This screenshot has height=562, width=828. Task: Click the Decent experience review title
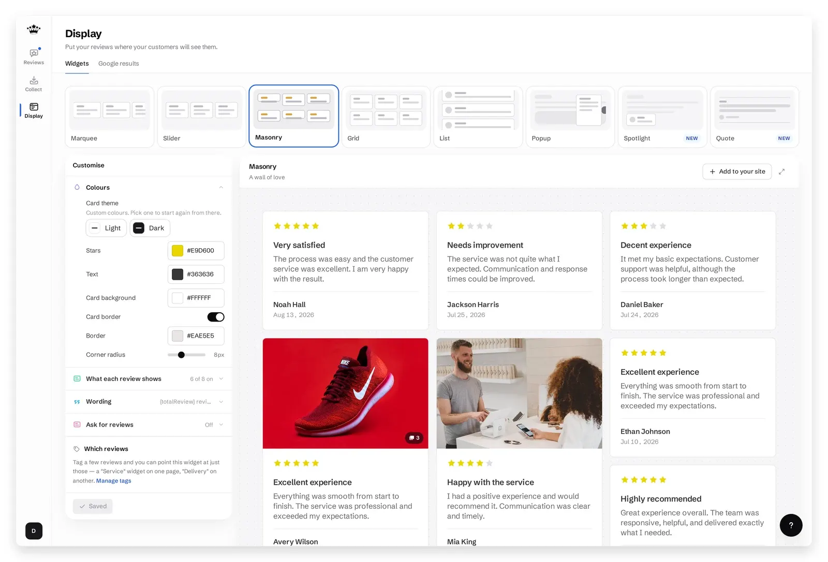[656, 245]
